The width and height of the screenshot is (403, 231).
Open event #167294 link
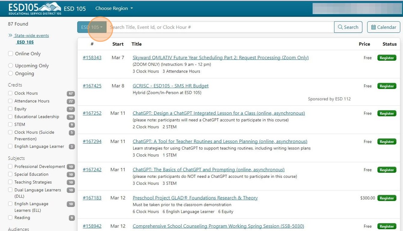click(x=92, y=142)
